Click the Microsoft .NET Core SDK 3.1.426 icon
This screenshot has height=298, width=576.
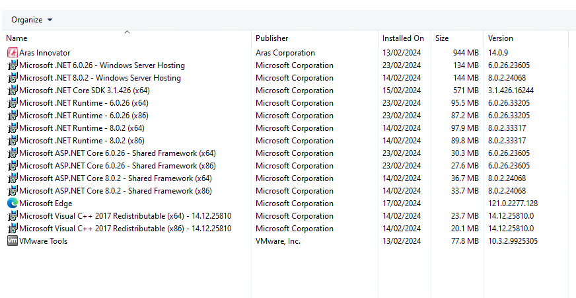(x=12, y=91)
